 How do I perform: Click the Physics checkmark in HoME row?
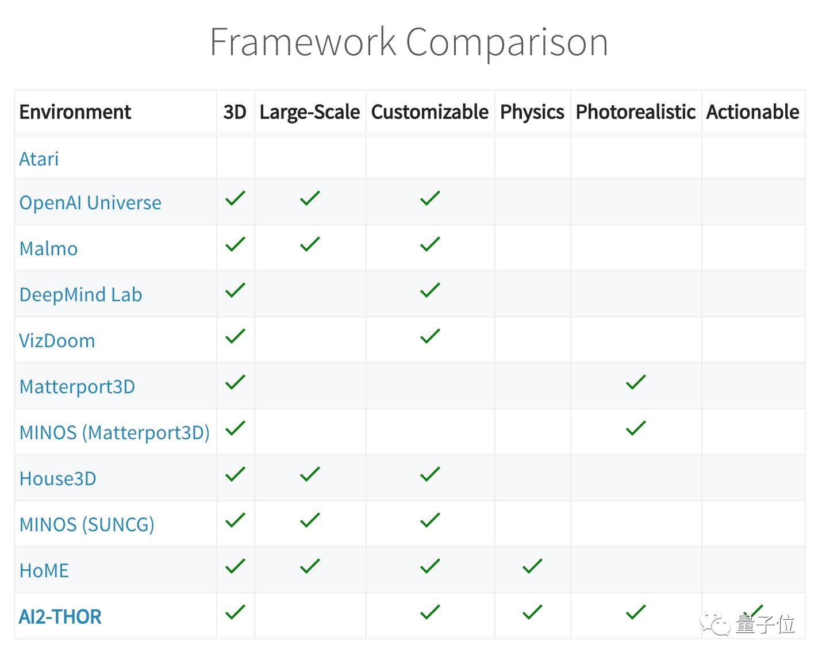click(532, 566)
